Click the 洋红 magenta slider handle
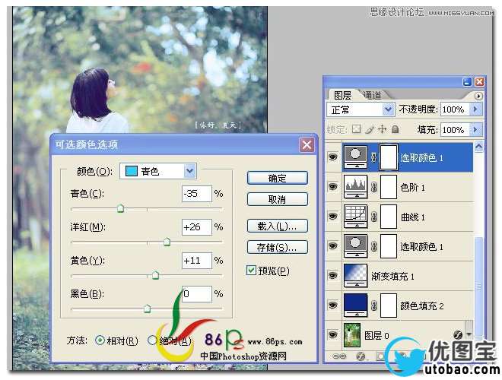Screen dimensions: 502x380 (167, 242)
